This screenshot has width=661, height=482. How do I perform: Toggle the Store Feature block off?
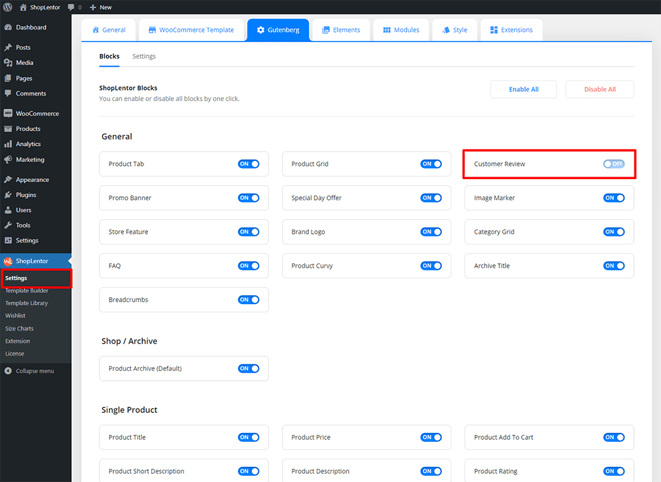[248, 232]
